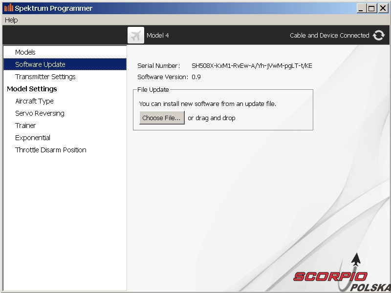Viewport: 391px width, 293px height.
Task: Click the serial number value SH508X-KxM1
Action: pyautogui.click(x=252, y=66)
